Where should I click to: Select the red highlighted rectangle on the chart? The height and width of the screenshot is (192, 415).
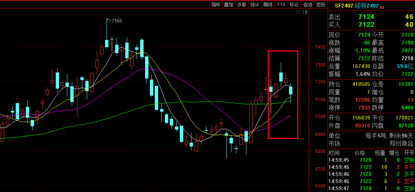click(x=283, y=95)
